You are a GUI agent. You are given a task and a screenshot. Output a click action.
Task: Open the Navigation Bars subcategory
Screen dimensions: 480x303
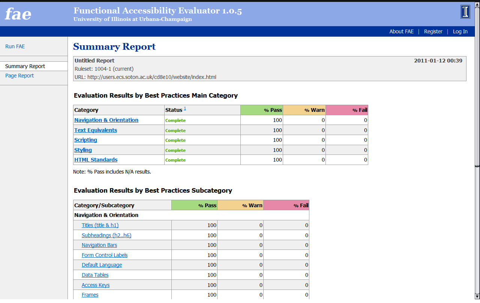(x=99, y=245)
